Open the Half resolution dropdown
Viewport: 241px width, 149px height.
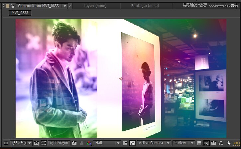(x=107, y=143)
